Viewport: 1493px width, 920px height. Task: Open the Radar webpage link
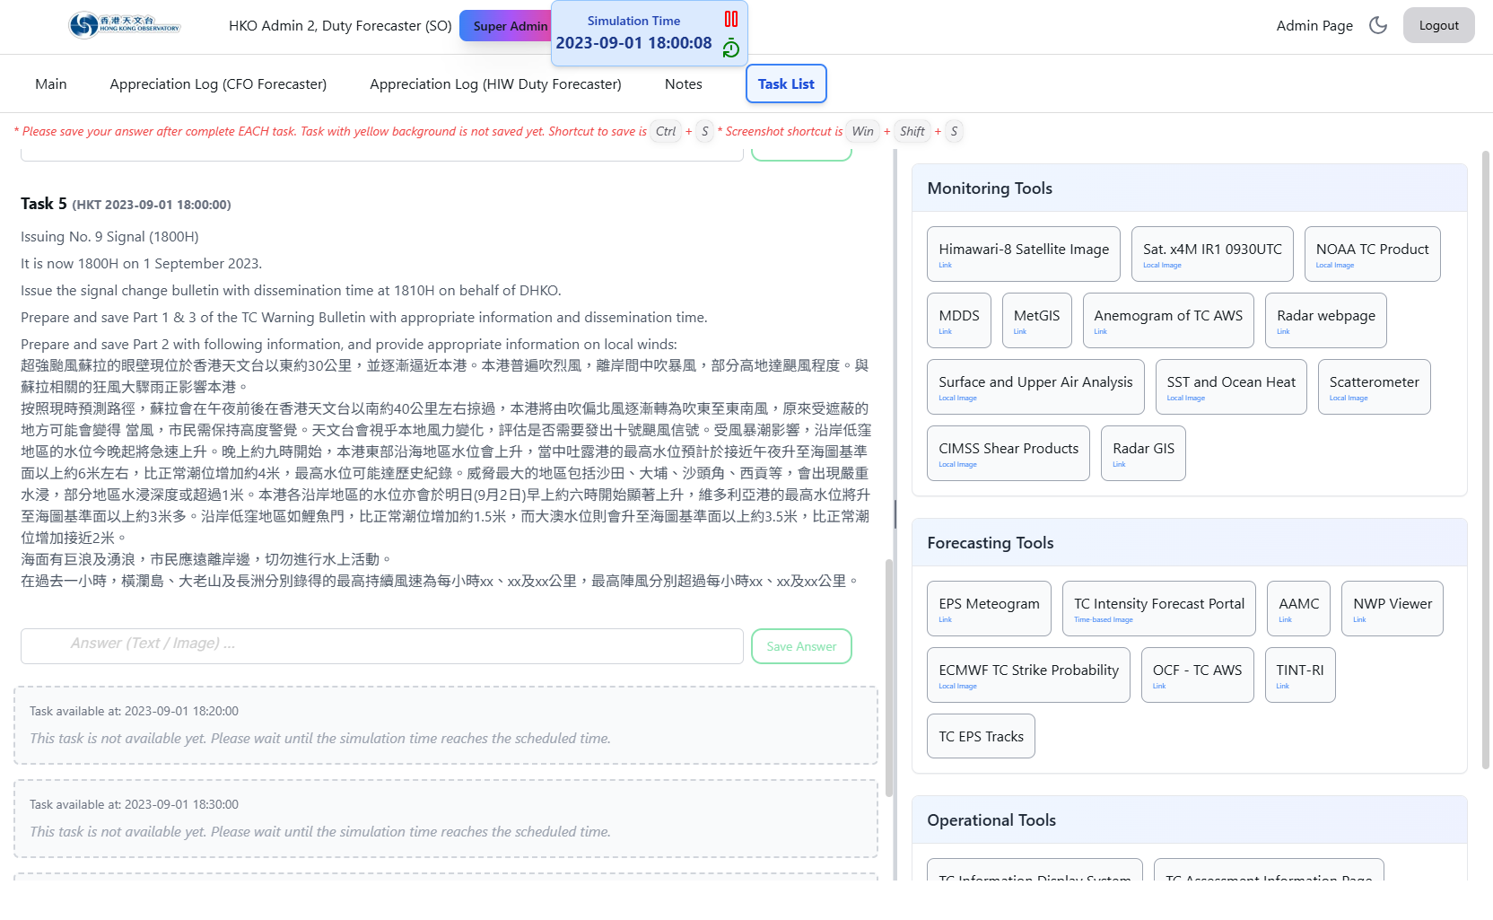click(1325, 320)
